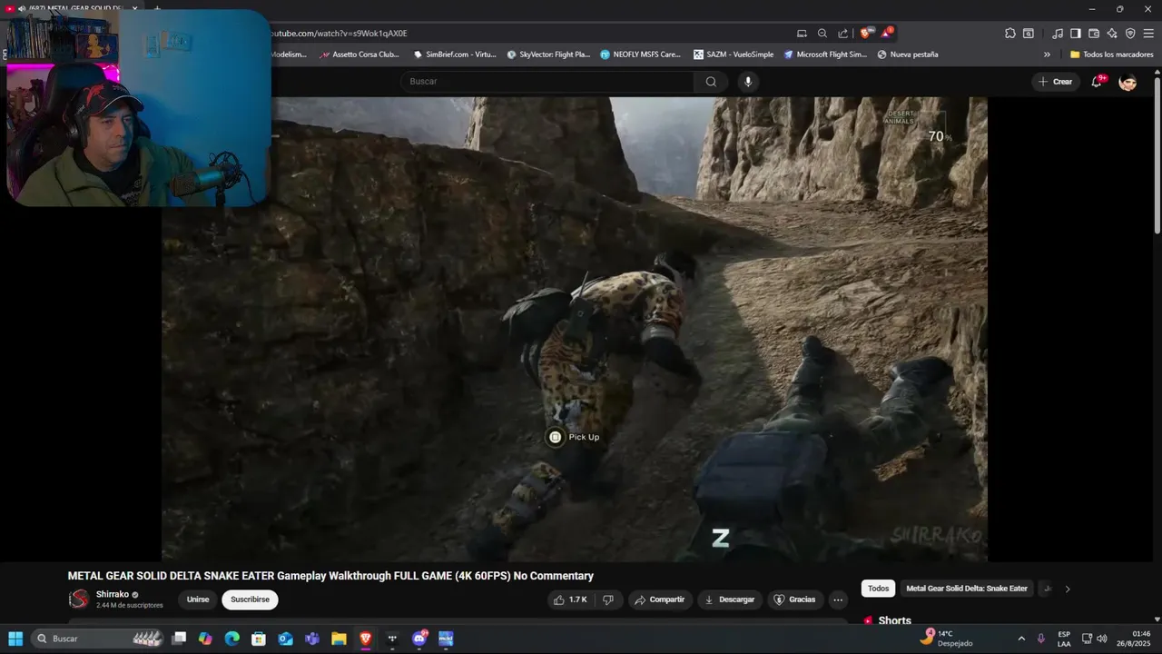1162x654 pixels.
Task: Click the Descargar download button
Action: click(x=730, y=599)
